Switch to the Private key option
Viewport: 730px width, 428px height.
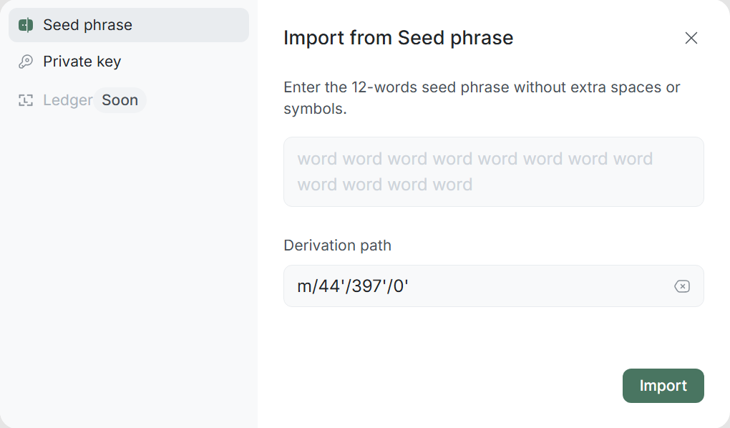pos(82,62)
